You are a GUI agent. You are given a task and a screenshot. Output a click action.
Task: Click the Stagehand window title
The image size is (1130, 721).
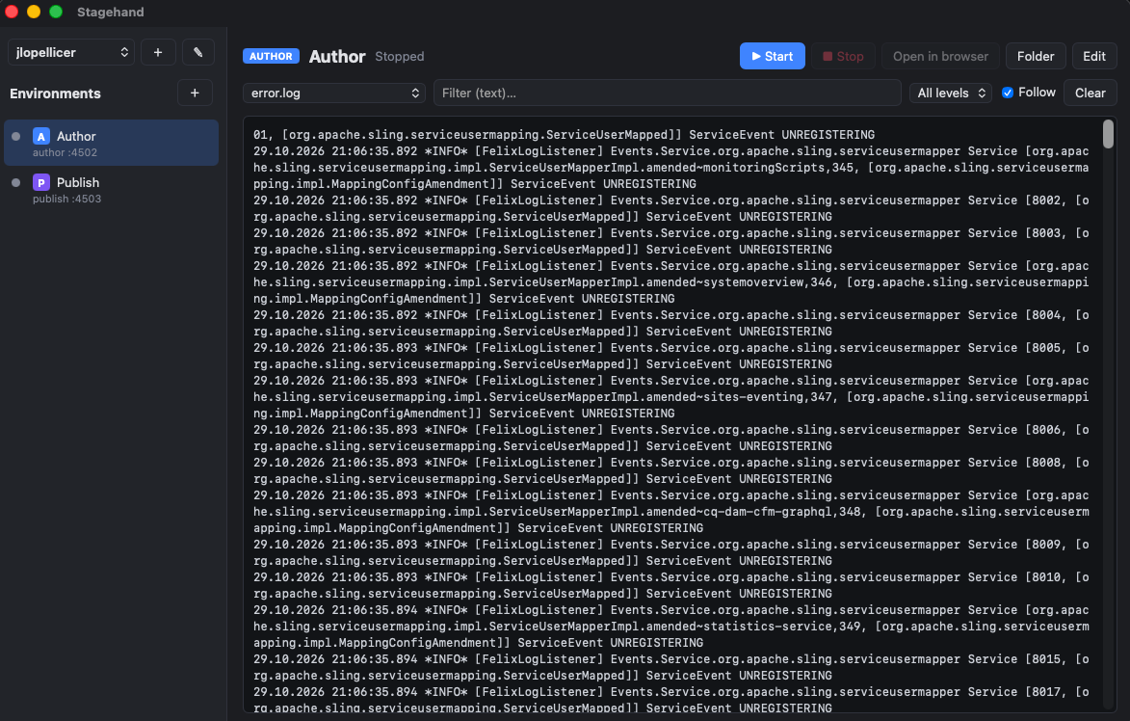110,12
